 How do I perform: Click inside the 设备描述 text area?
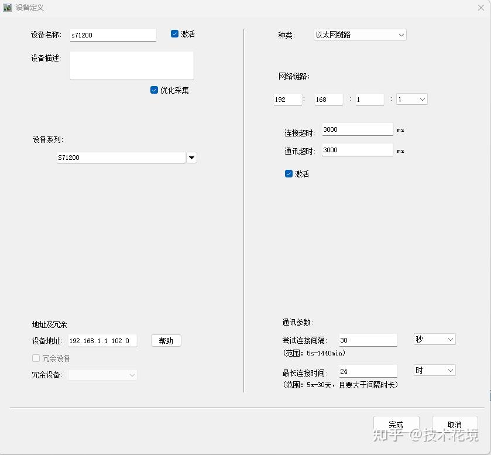[131, 65]
